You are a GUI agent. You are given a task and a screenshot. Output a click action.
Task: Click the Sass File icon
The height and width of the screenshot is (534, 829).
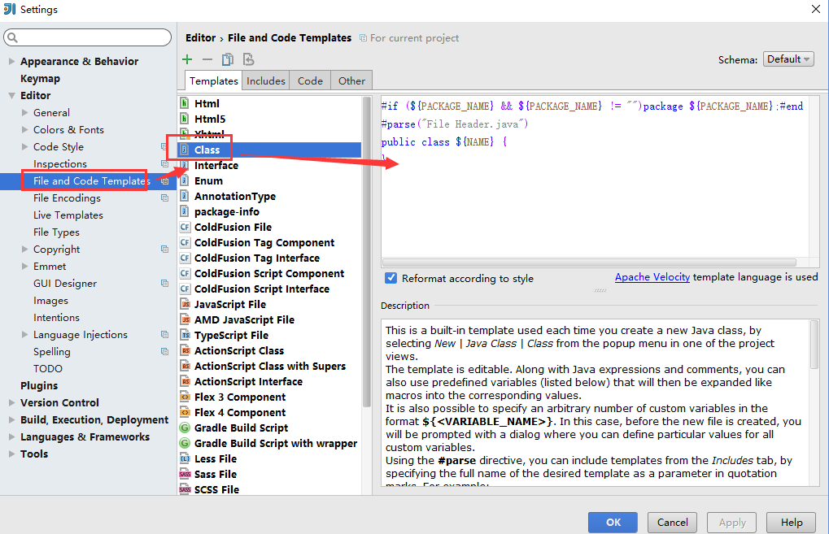(185, 474)
